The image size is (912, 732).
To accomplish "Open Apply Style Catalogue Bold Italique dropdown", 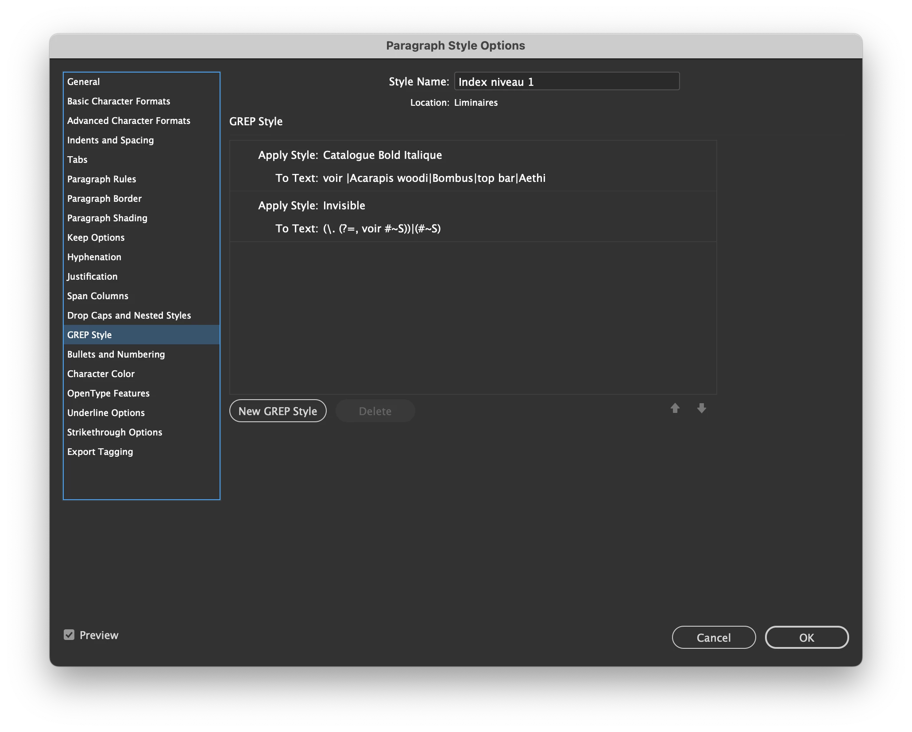I will 383,155.
